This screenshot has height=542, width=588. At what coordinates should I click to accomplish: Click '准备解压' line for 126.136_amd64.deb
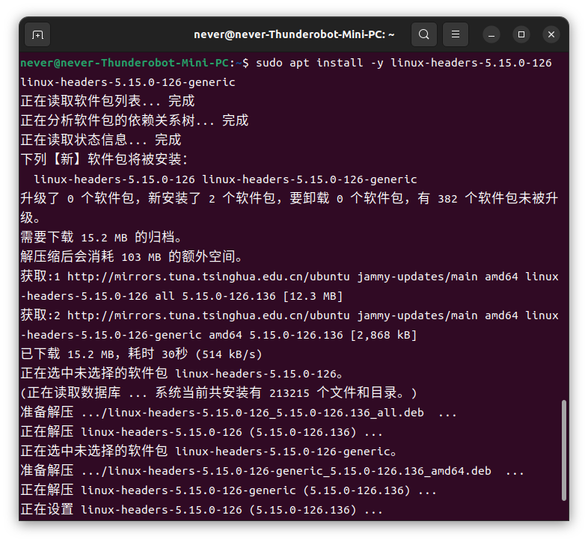tap(272, 471)
